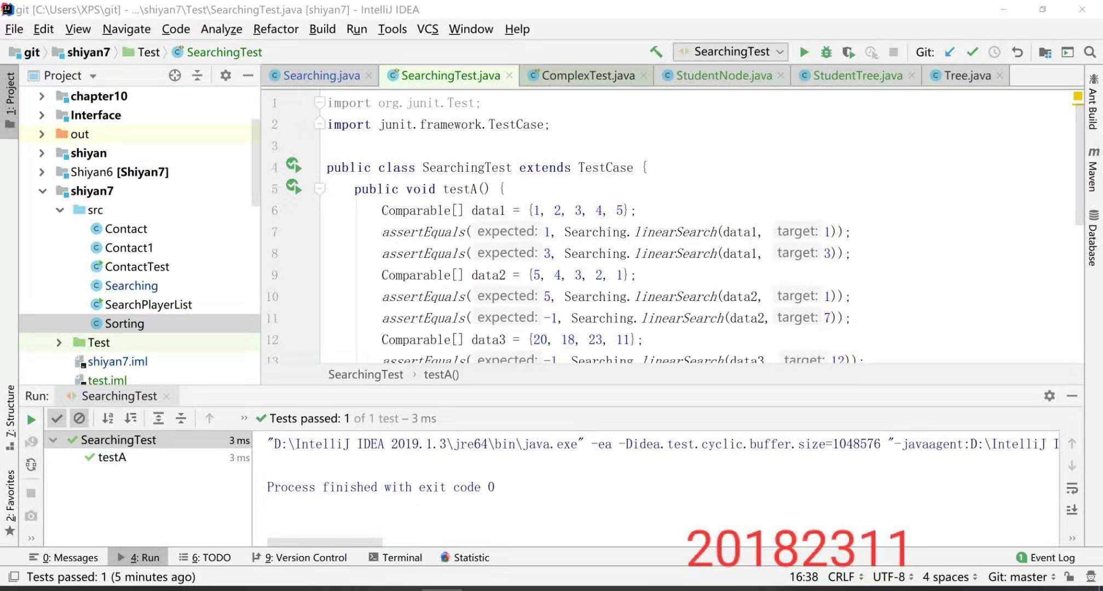The height and width of the screenshot is (591, 1103).
Task: Switch to the ComplexTest.java editor tab
Action: (x=588, y=76)
